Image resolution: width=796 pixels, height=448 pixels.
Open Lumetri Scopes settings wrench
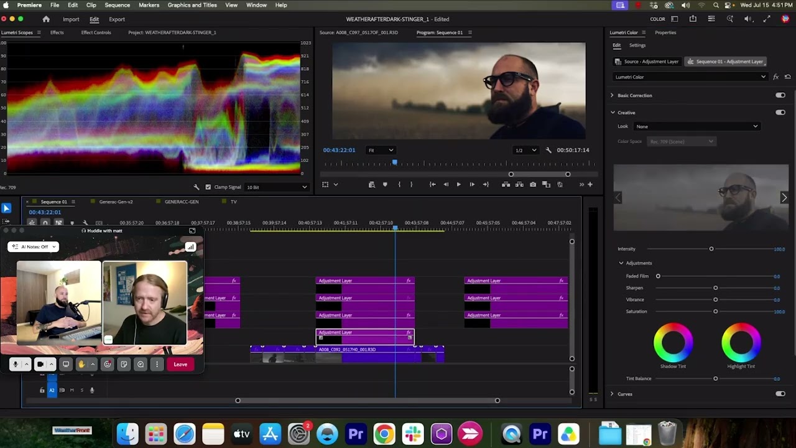coord(197,187)
